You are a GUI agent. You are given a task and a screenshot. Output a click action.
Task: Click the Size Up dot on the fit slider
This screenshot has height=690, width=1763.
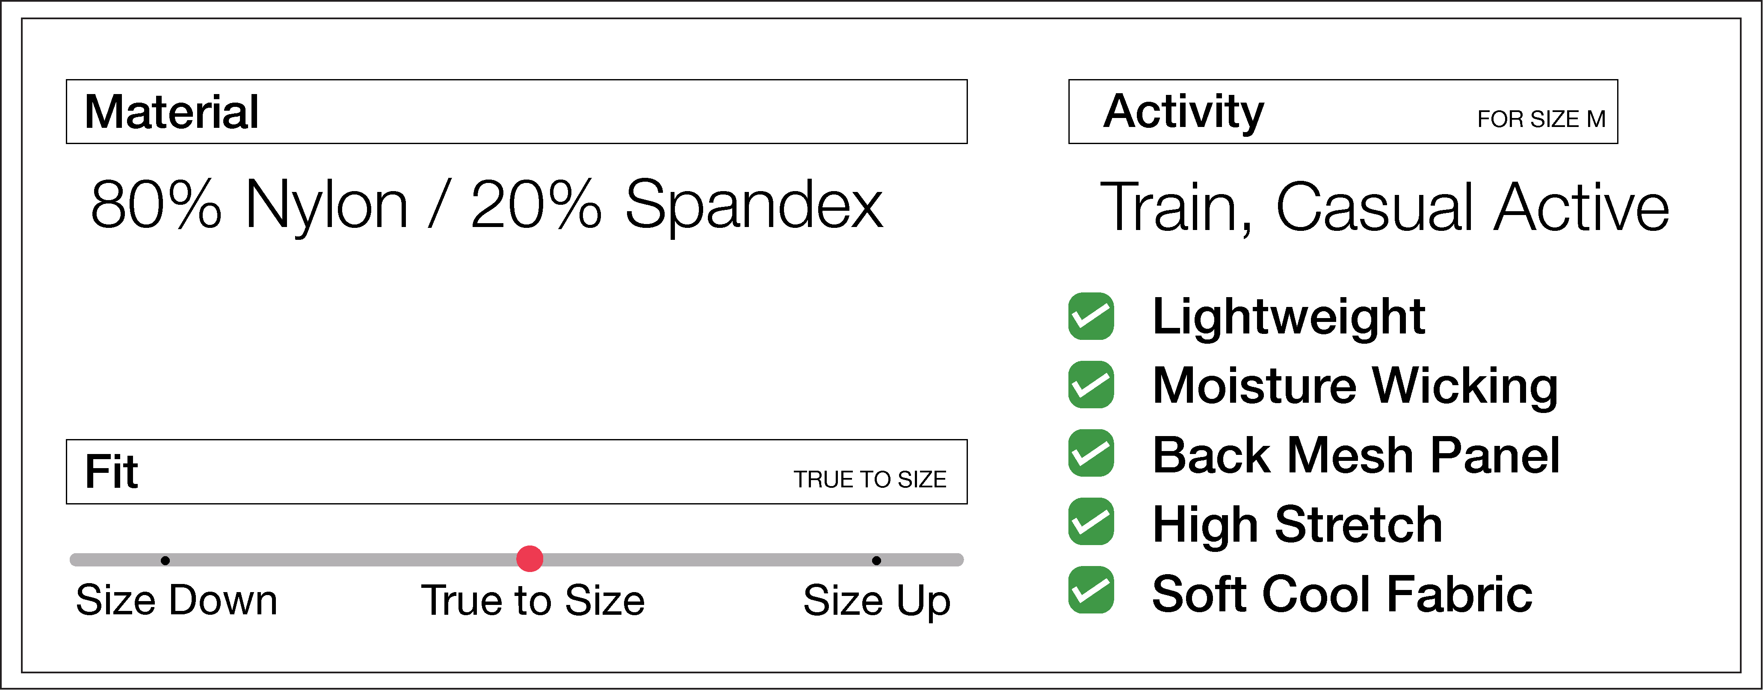[x=876, y=561]
